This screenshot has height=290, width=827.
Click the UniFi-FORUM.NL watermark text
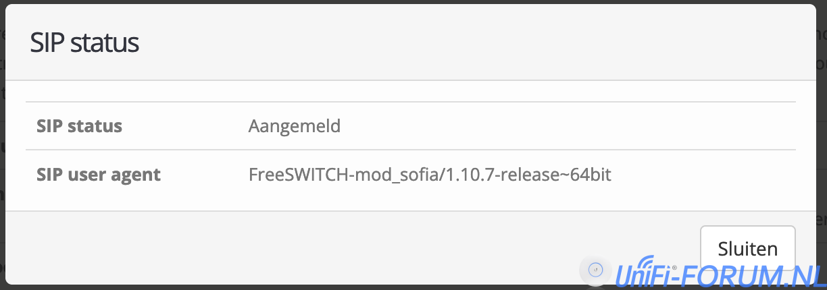pos(720,274)
